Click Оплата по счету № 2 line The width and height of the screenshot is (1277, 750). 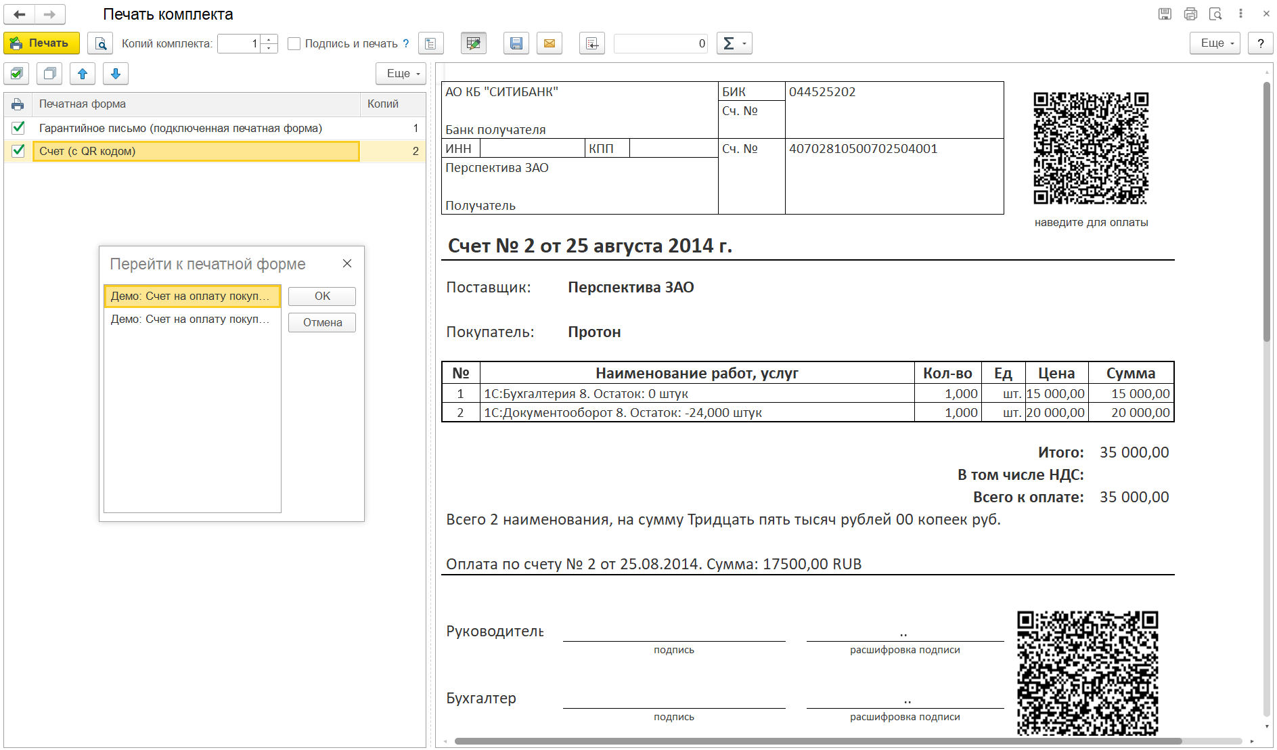pos(654,564)
